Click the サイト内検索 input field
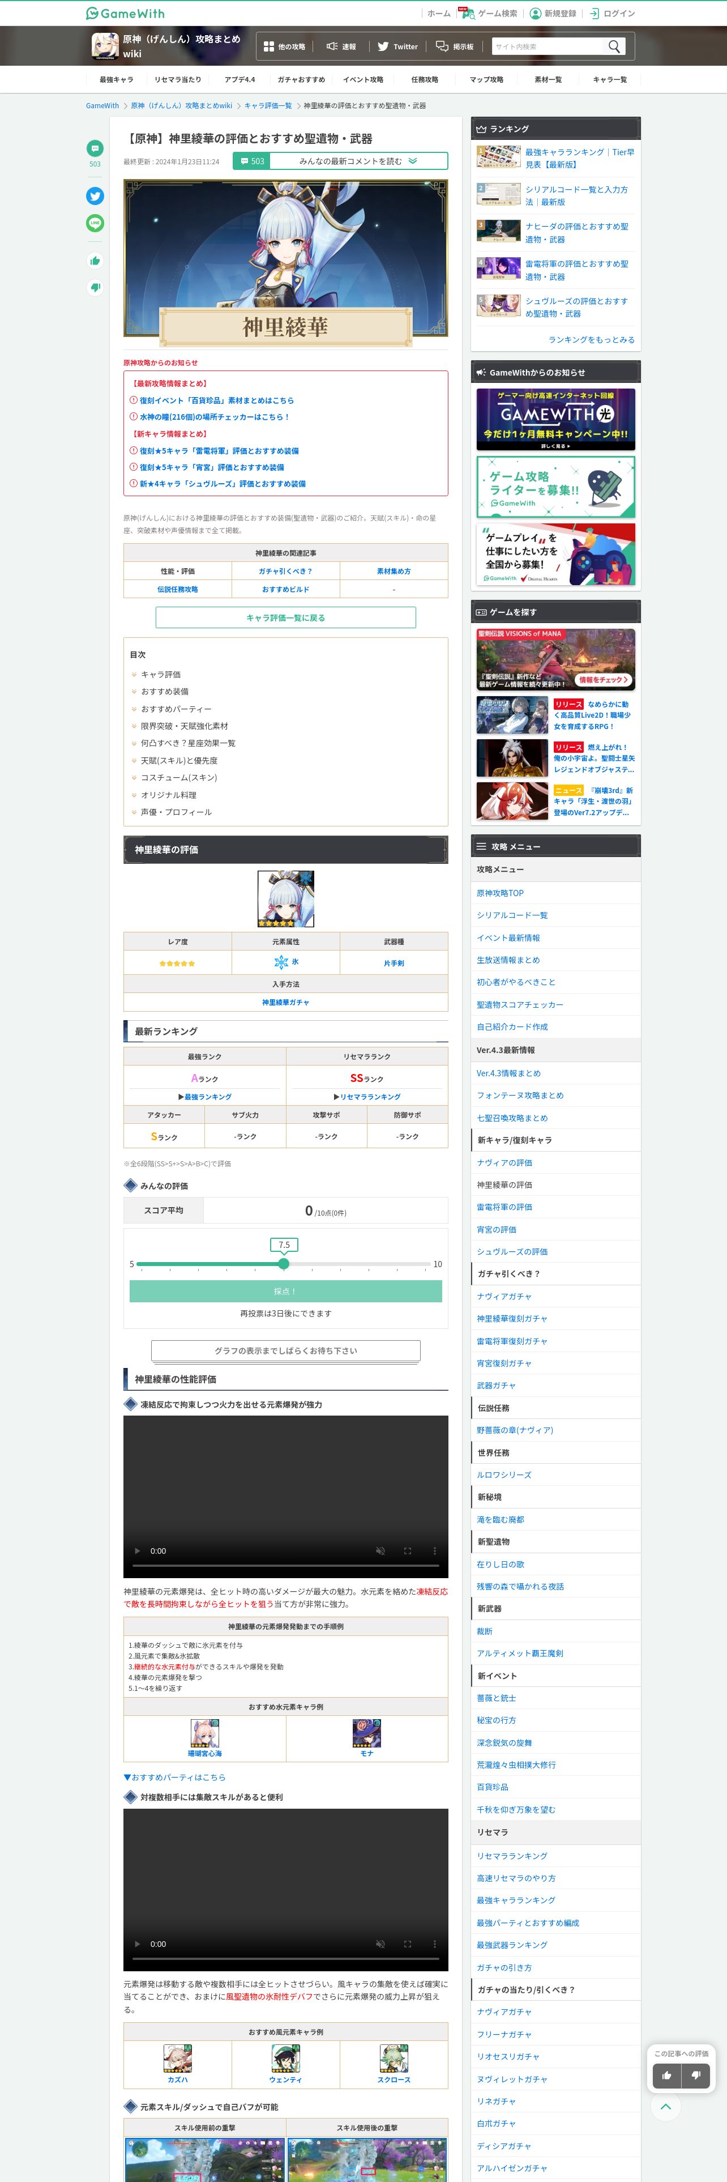 tap(548, 46)
